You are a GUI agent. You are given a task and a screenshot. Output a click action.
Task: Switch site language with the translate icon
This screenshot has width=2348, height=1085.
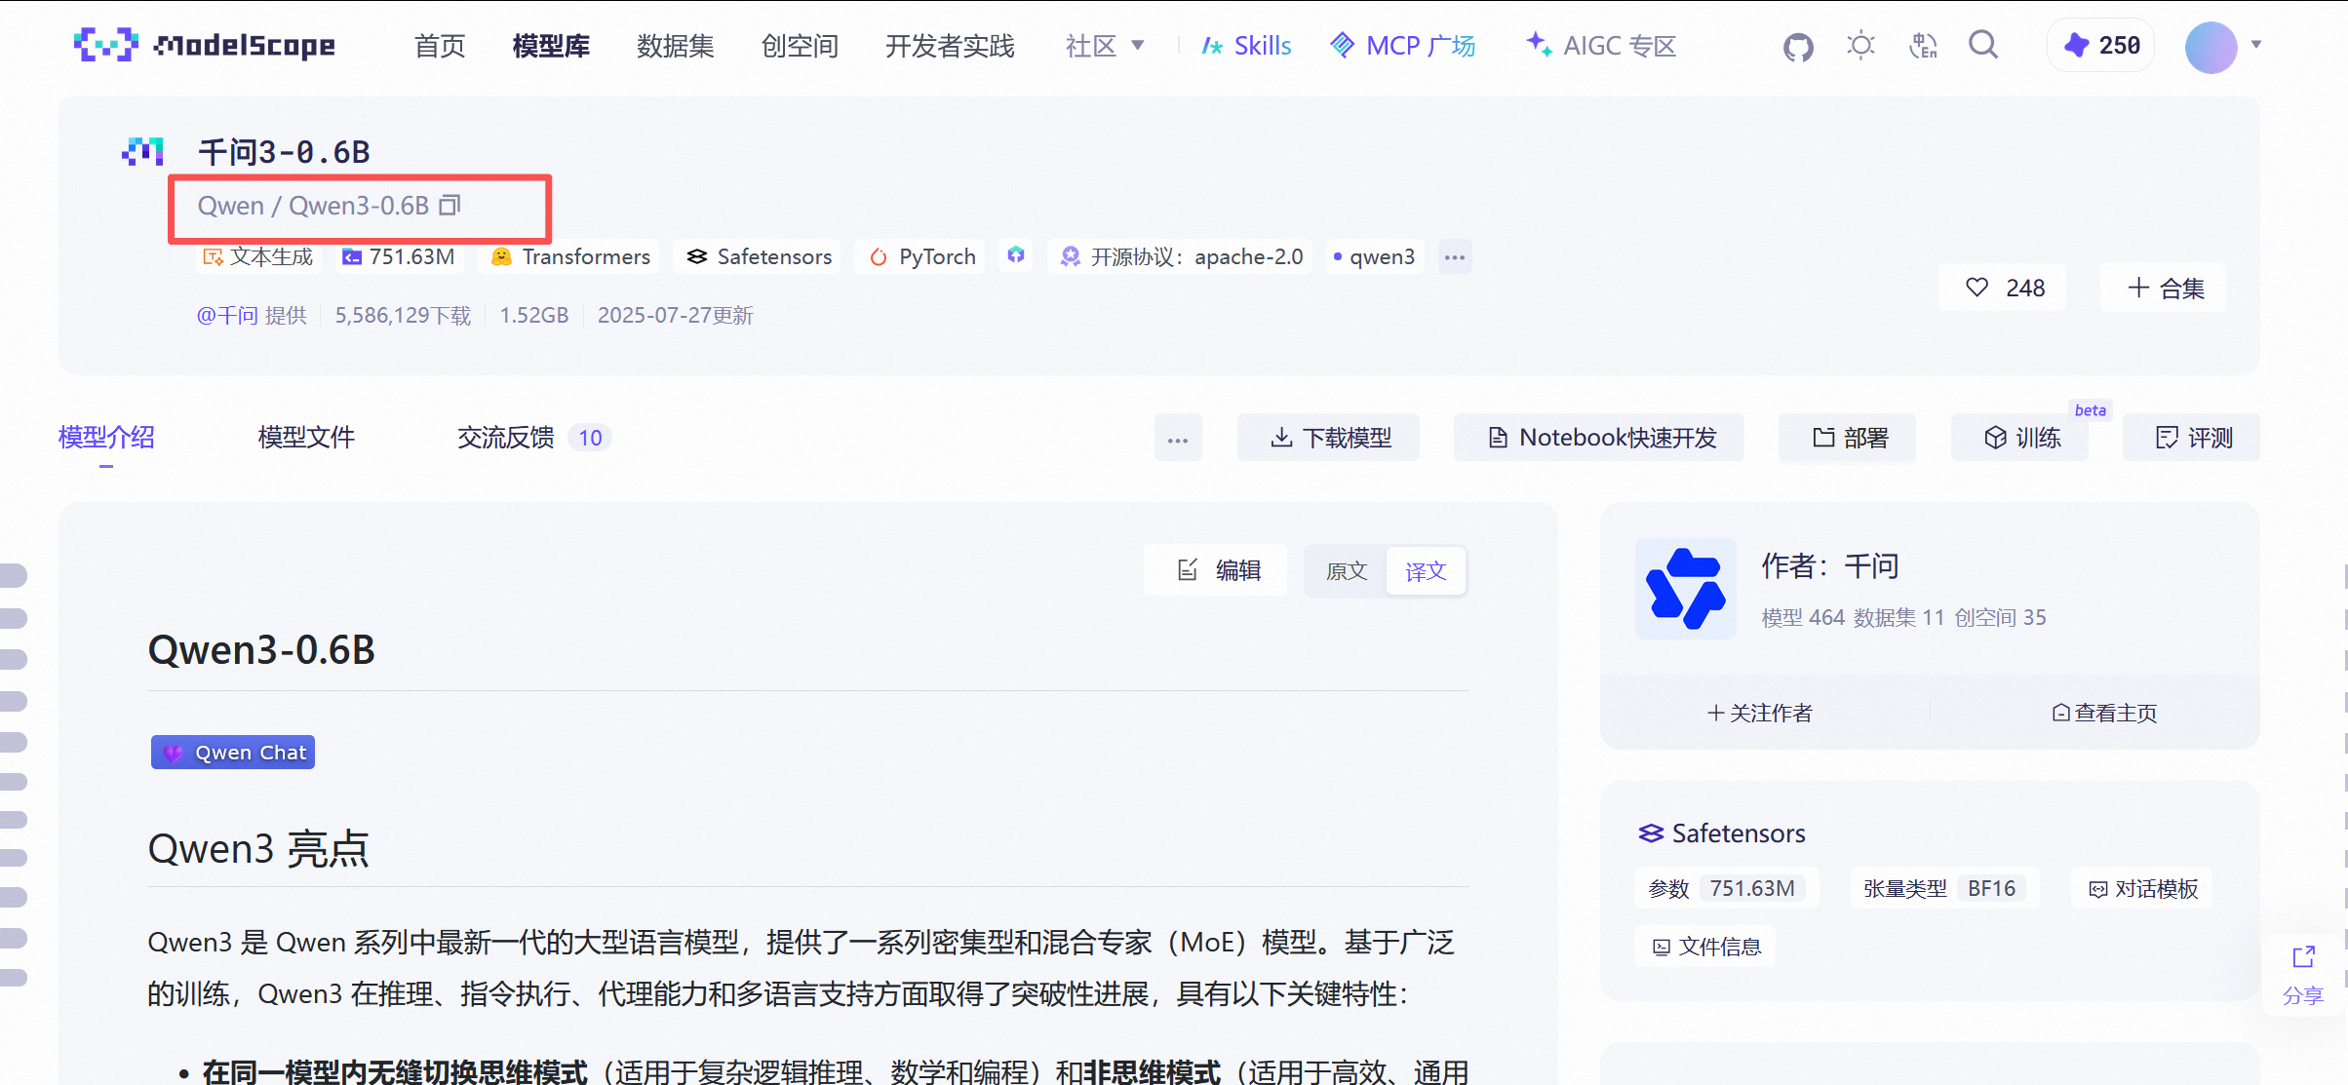(1923, 46)
